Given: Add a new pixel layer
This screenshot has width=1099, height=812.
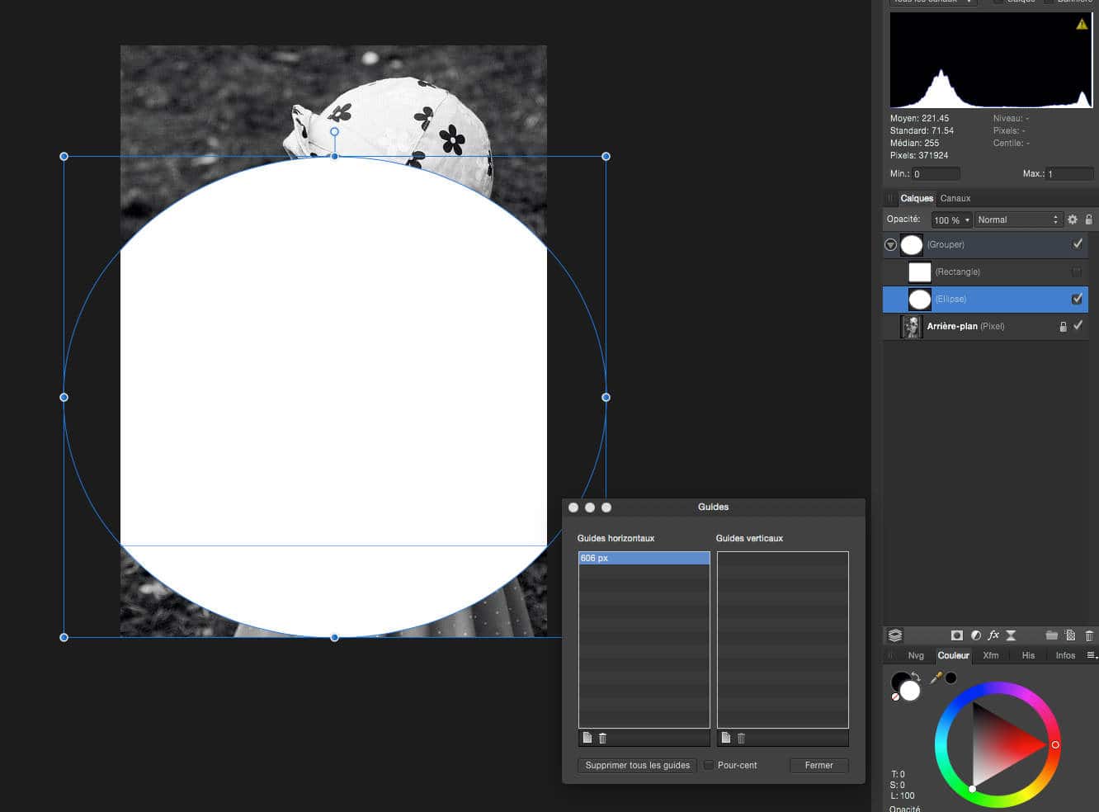Looking at the screenshot, I should tap(1070, 635).
